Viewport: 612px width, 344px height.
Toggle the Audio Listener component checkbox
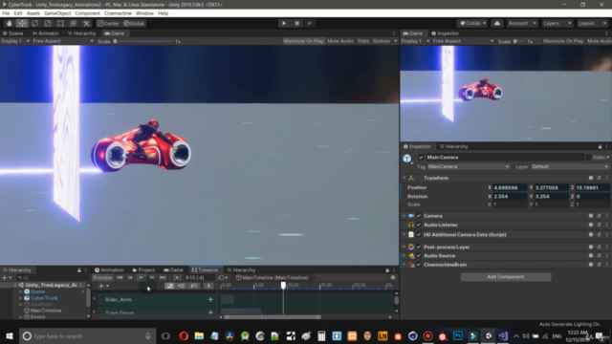(419, 226)
